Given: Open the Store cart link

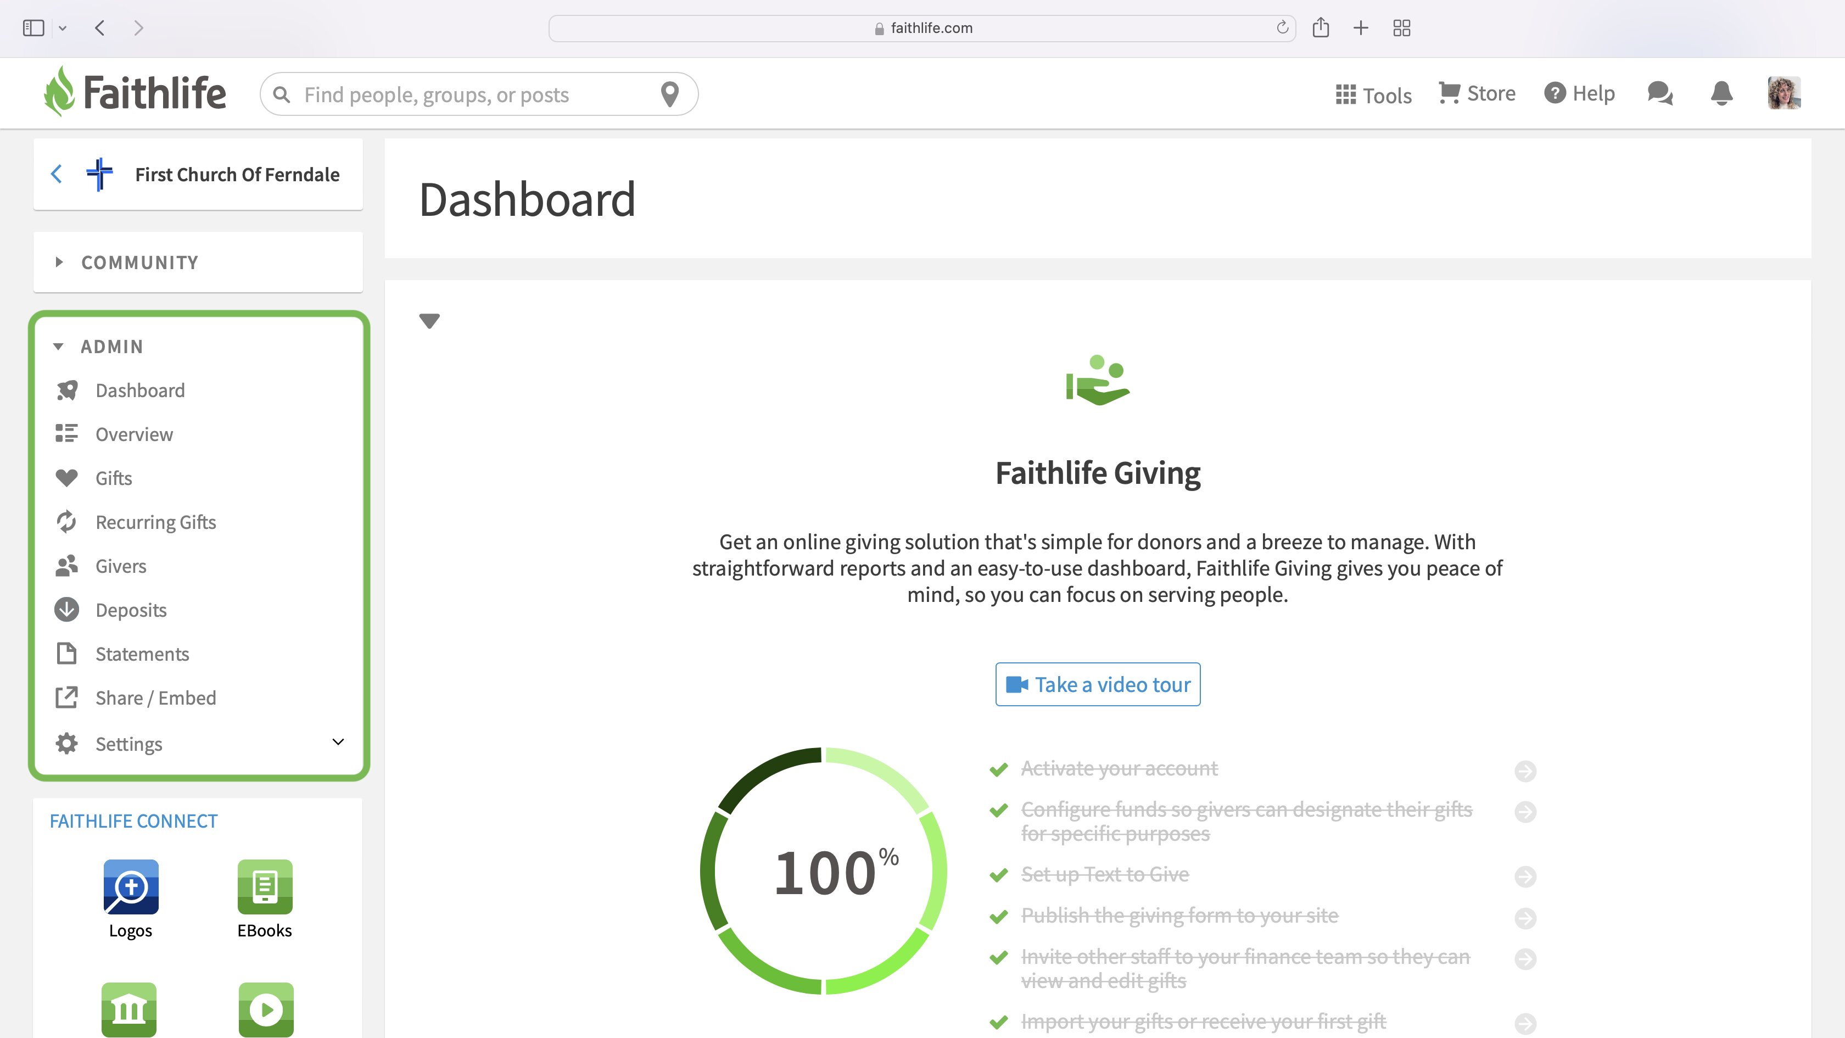Looking at the screenshot, I should point(1477,93).
